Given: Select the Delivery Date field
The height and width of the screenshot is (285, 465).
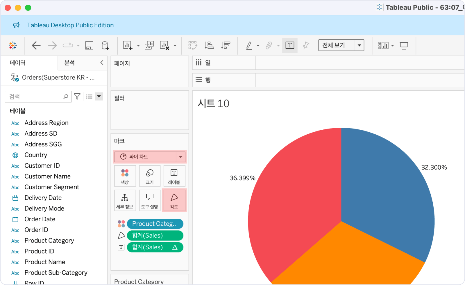Looking at the screenshot, I should tap(43, 198).
